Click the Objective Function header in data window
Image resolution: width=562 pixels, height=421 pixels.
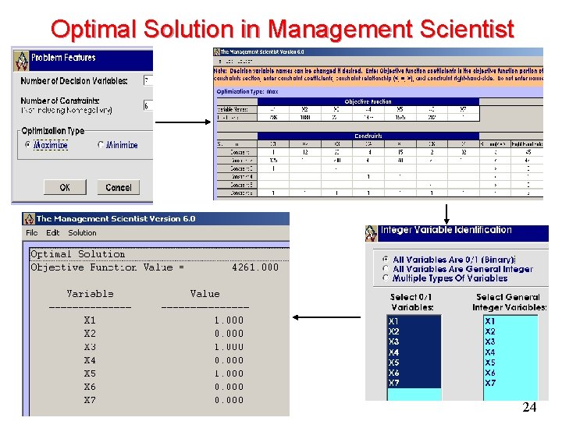[368, 101]
